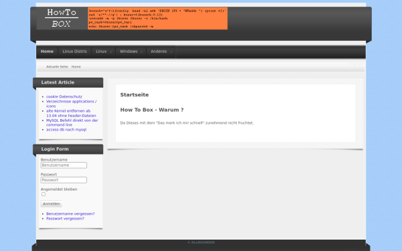The image size is (402, 251).
Task: Open the Anderes menu item
Action: pyautogui.click(x=159, y=52)
